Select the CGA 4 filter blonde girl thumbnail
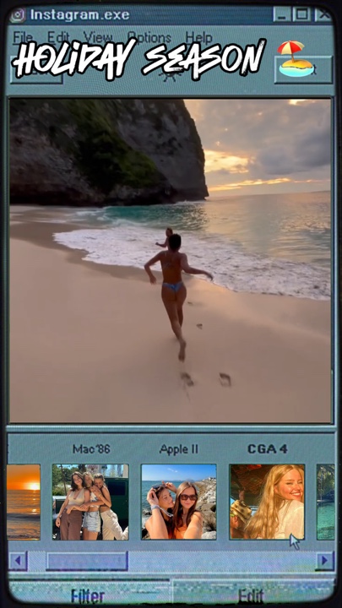 [267, 502]
